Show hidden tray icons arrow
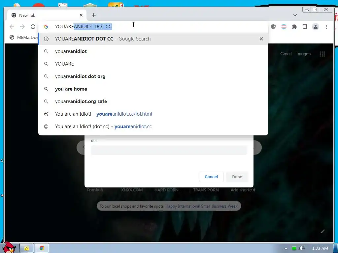 [x=286, y=248]
